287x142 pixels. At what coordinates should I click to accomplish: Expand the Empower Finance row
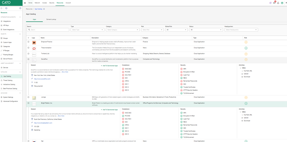click(x=28, y=42)
